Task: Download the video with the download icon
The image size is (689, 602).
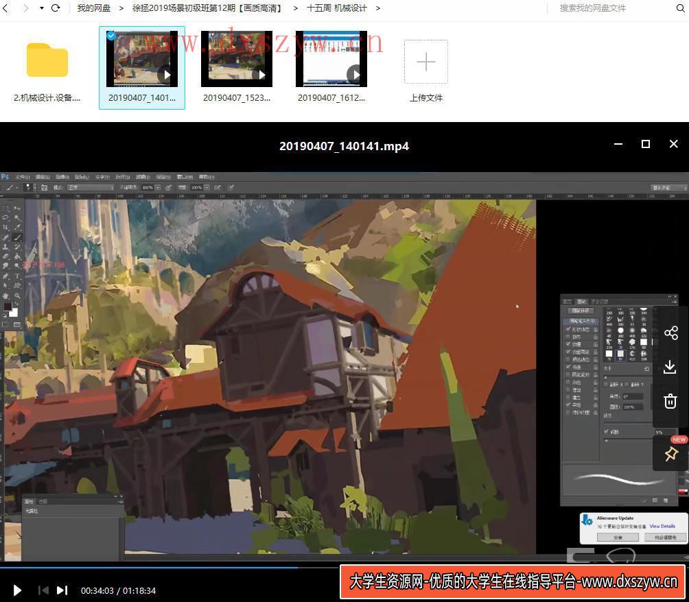Action: point(670,367)
